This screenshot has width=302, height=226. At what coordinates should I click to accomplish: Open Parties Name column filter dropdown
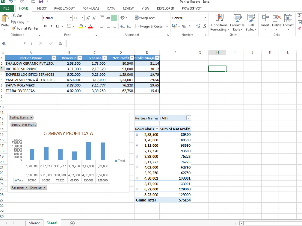click(54, 58)
